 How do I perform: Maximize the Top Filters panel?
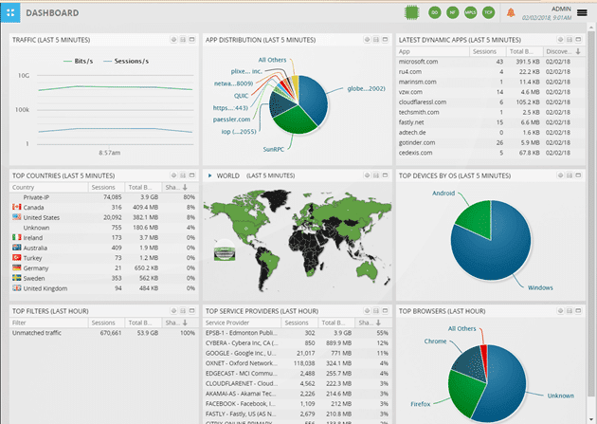click(x=191, y=311)
